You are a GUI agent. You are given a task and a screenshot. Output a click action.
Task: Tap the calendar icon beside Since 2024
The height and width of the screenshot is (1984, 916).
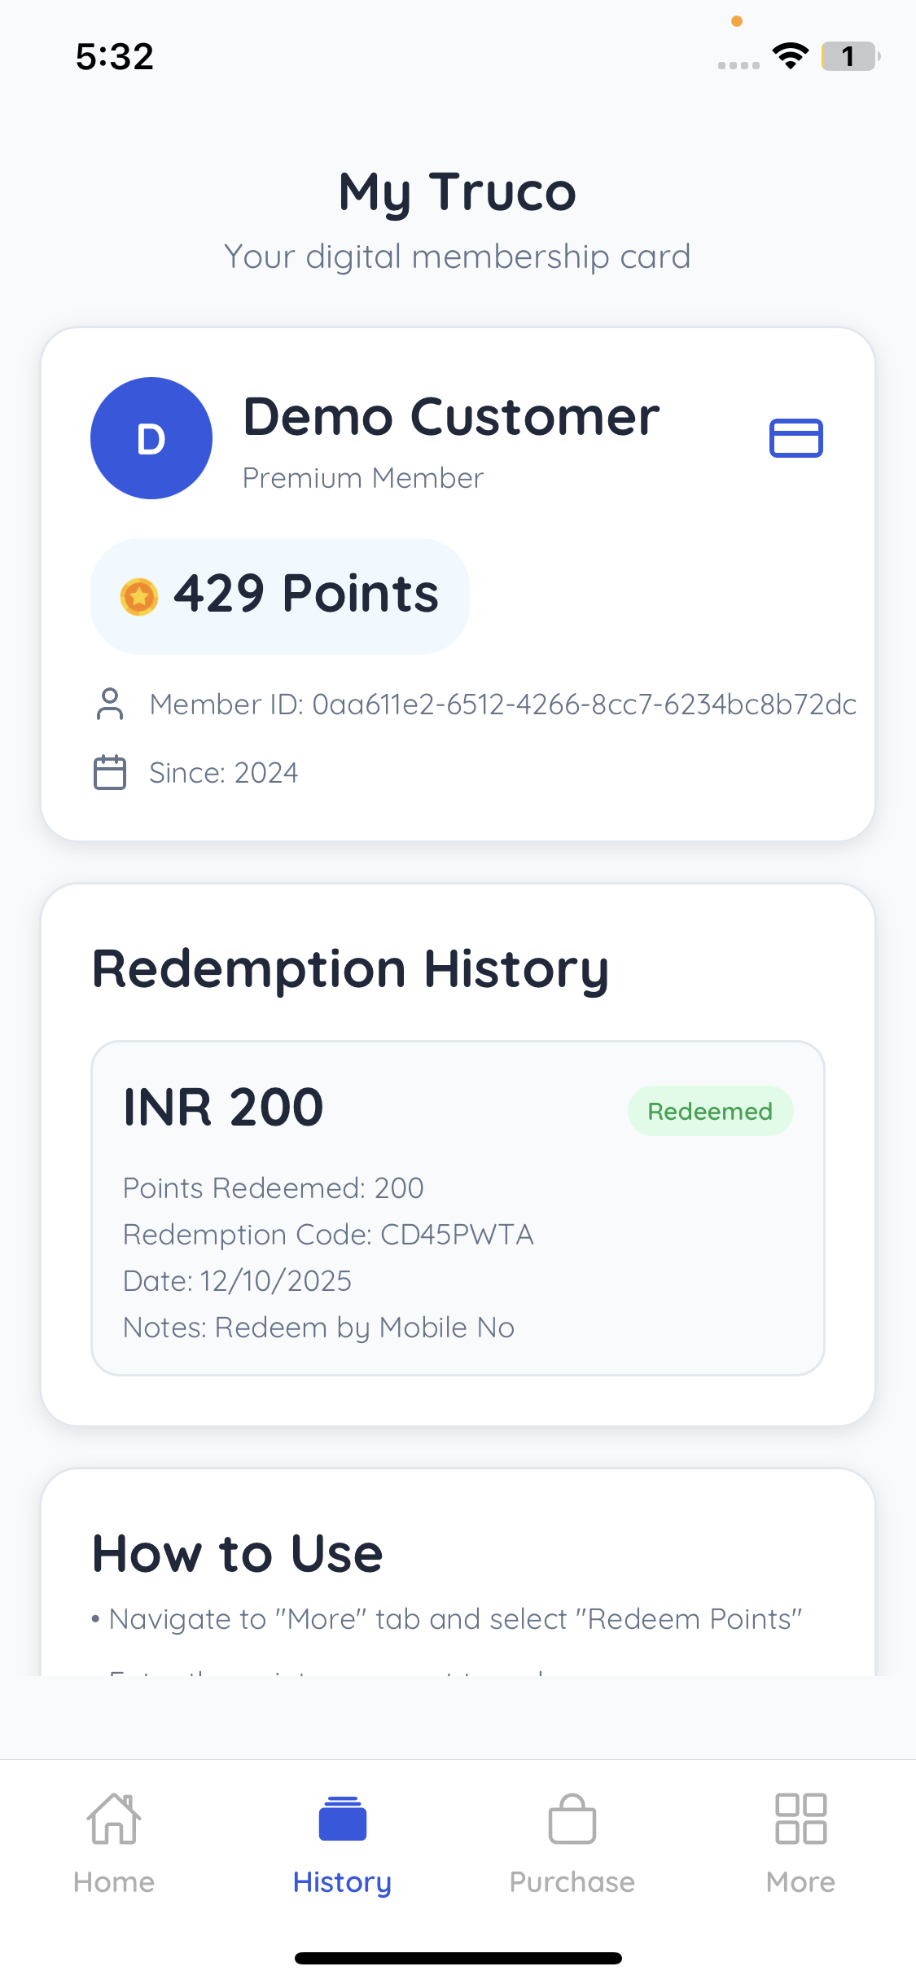click(110, 772)
